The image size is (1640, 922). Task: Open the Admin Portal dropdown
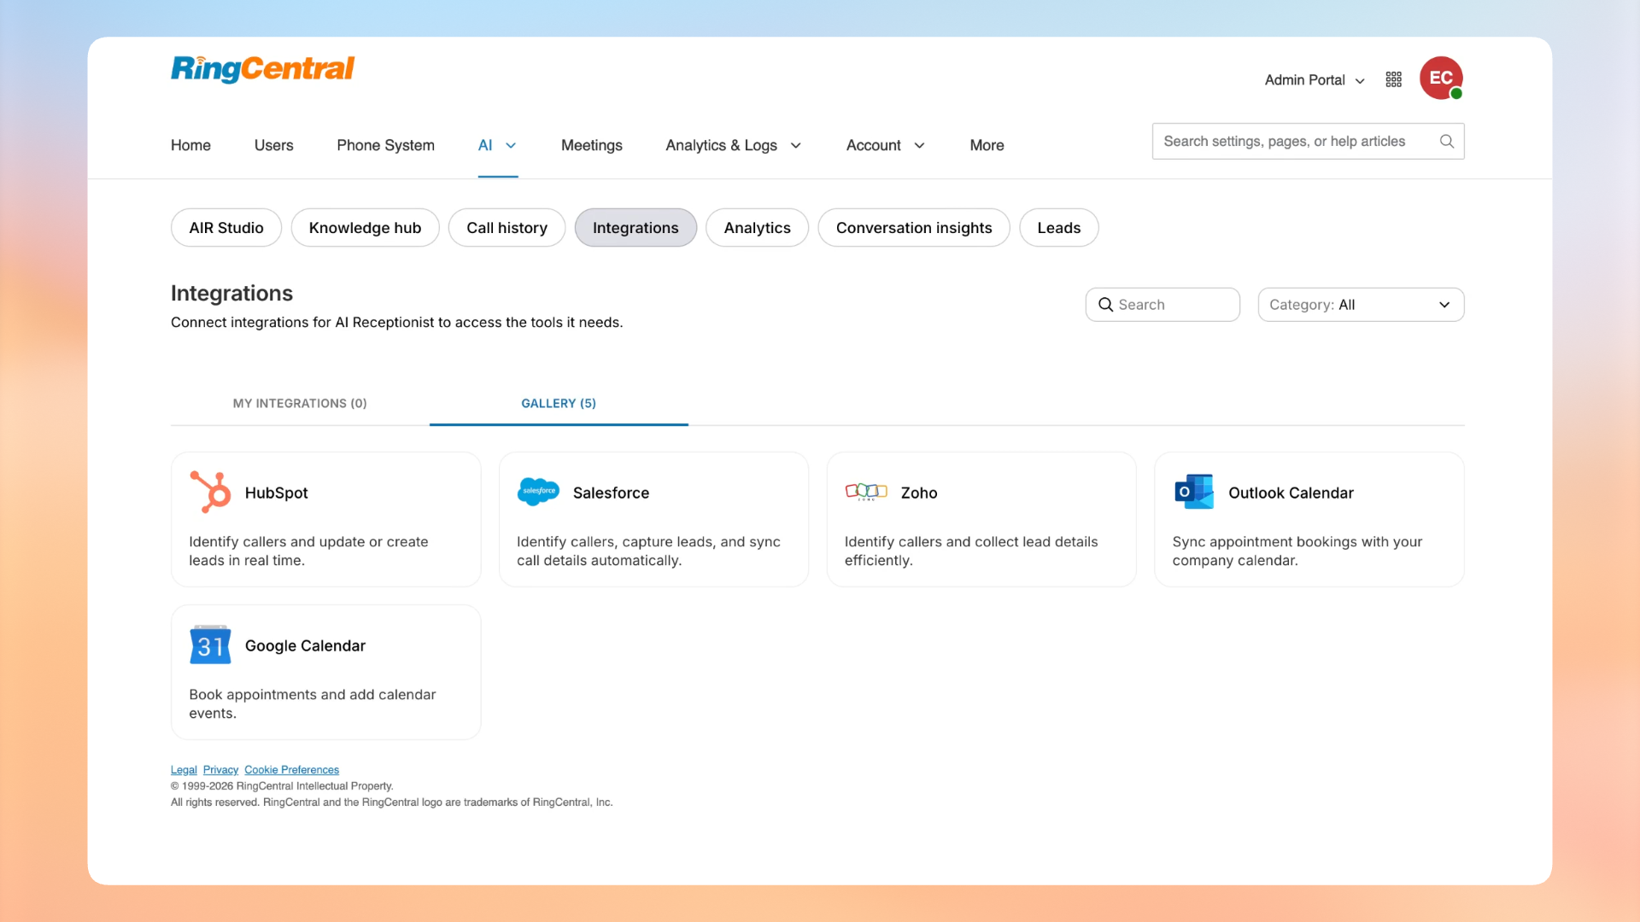click(1313, 79)
